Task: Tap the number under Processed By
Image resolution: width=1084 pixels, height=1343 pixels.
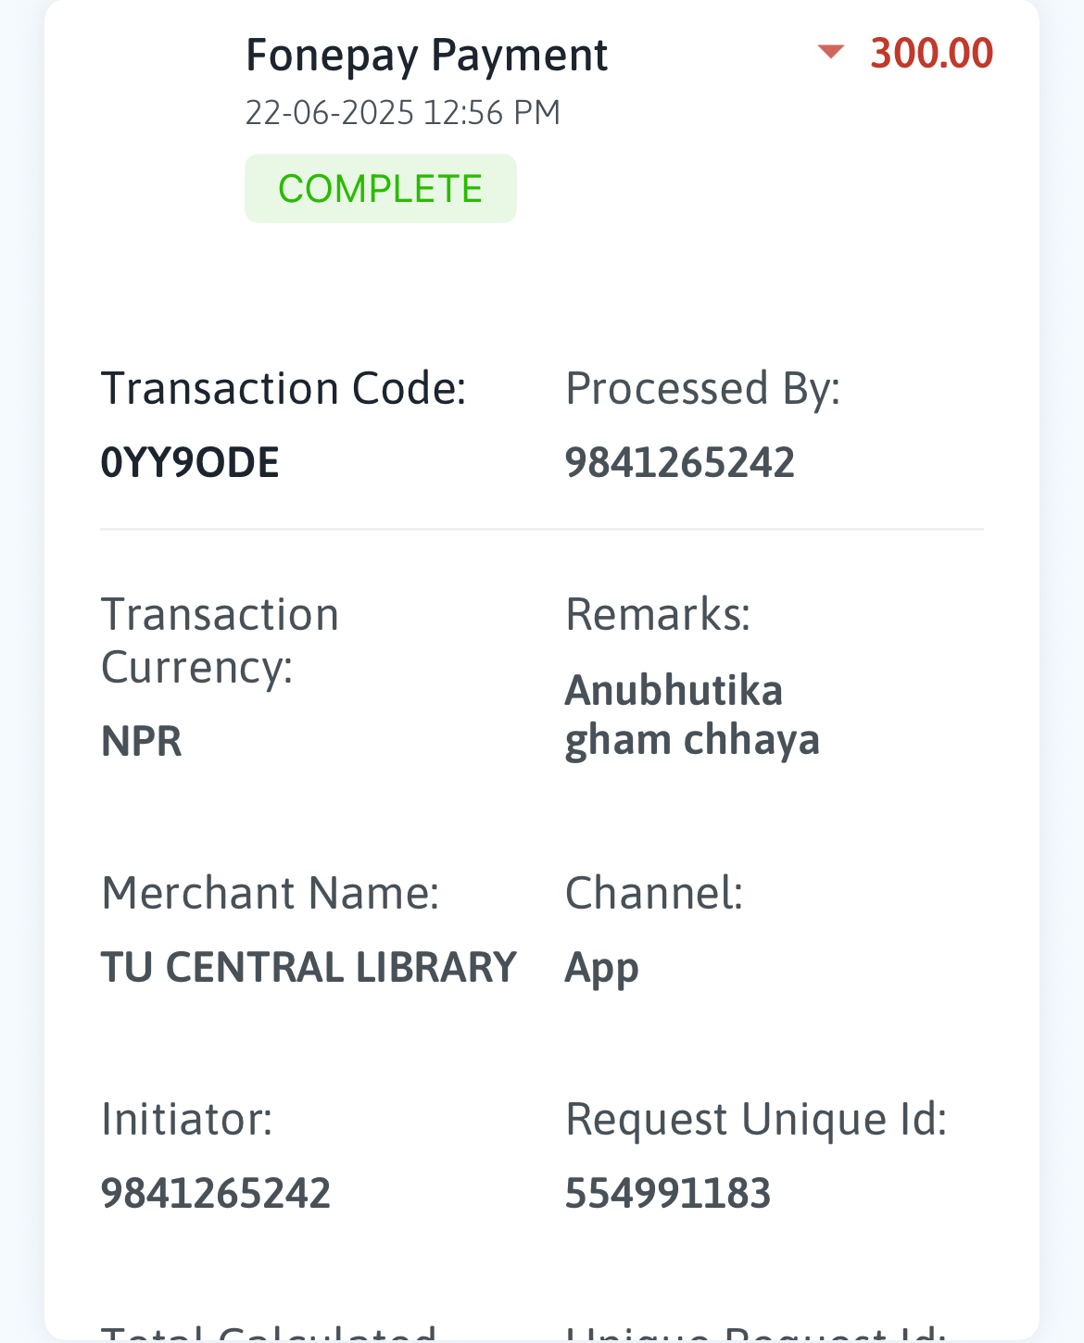Action: click(680, 463)
